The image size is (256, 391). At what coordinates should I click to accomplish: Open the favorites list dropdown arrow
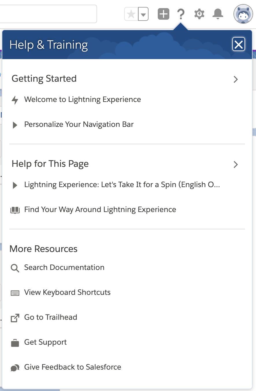(x=143, y=14)
